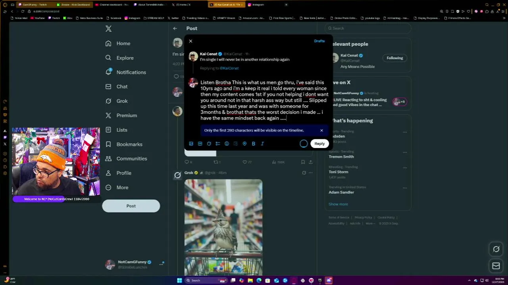This screenshot has height=285, width=508.
Task: Click the large Post button in sidebar
Action: [131, 206]
